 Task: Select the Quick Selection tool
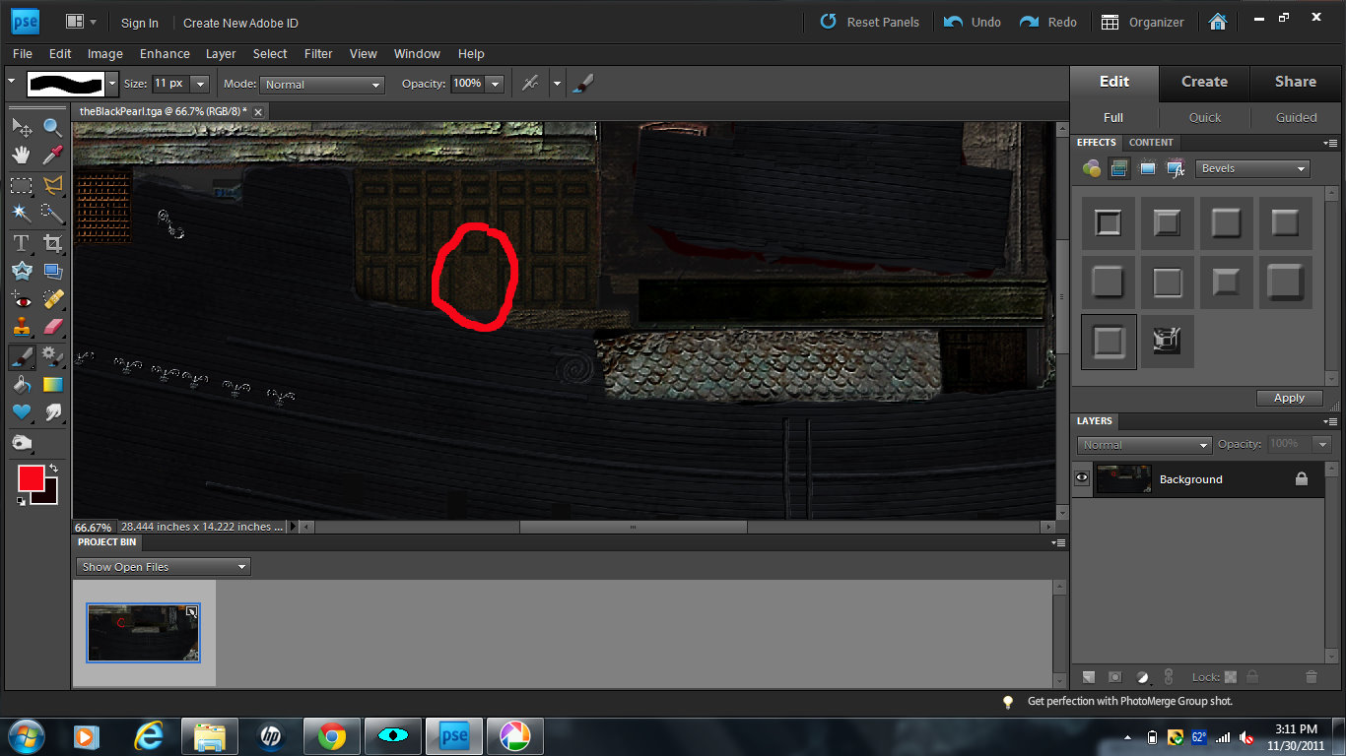pyautogui.click(x=52, y=213)
